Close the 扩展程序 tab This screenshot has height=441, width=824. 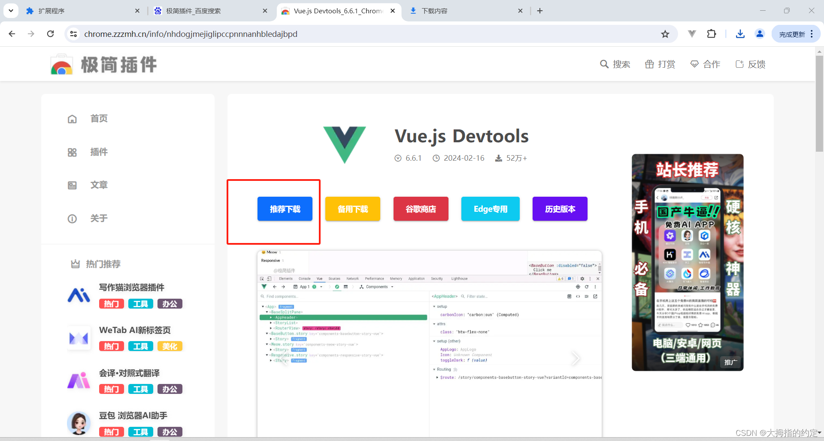click(x=137, y=11)
